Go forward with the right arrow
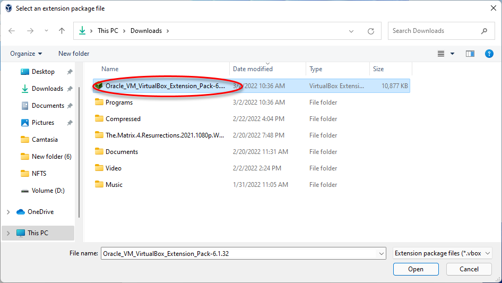Viewport: 502px width, 283px height. [x=30, y=31]
